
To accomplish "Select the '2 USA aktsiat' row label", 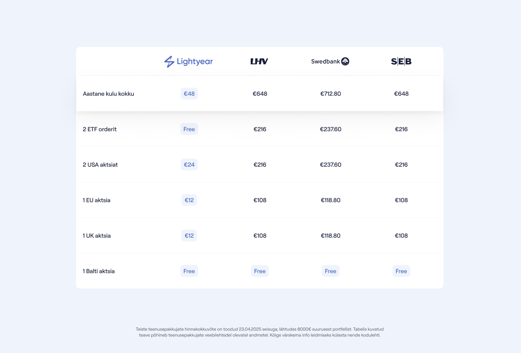I will pyautogui.click(x=100, y=165).
